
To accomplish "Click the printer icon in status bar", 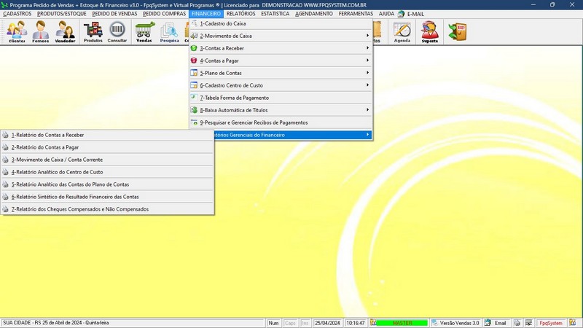I will point(517,323).
